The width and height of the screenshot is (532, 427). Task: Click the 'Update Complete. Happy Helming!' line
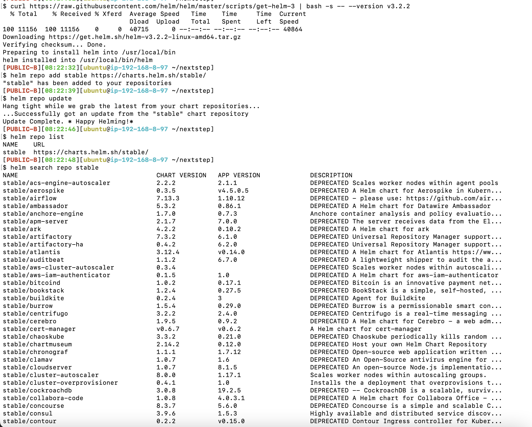pos(68,121)
